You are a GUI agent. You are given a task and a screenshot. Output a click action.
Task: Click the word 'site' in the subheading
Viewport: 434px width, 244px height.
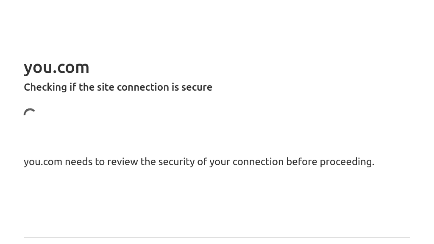coord(106,87)
